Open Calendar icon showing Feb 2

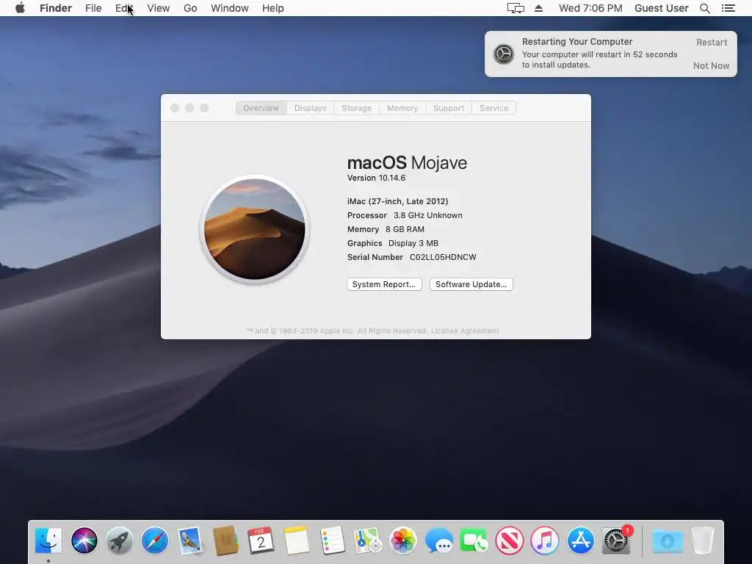coord(261,540)
